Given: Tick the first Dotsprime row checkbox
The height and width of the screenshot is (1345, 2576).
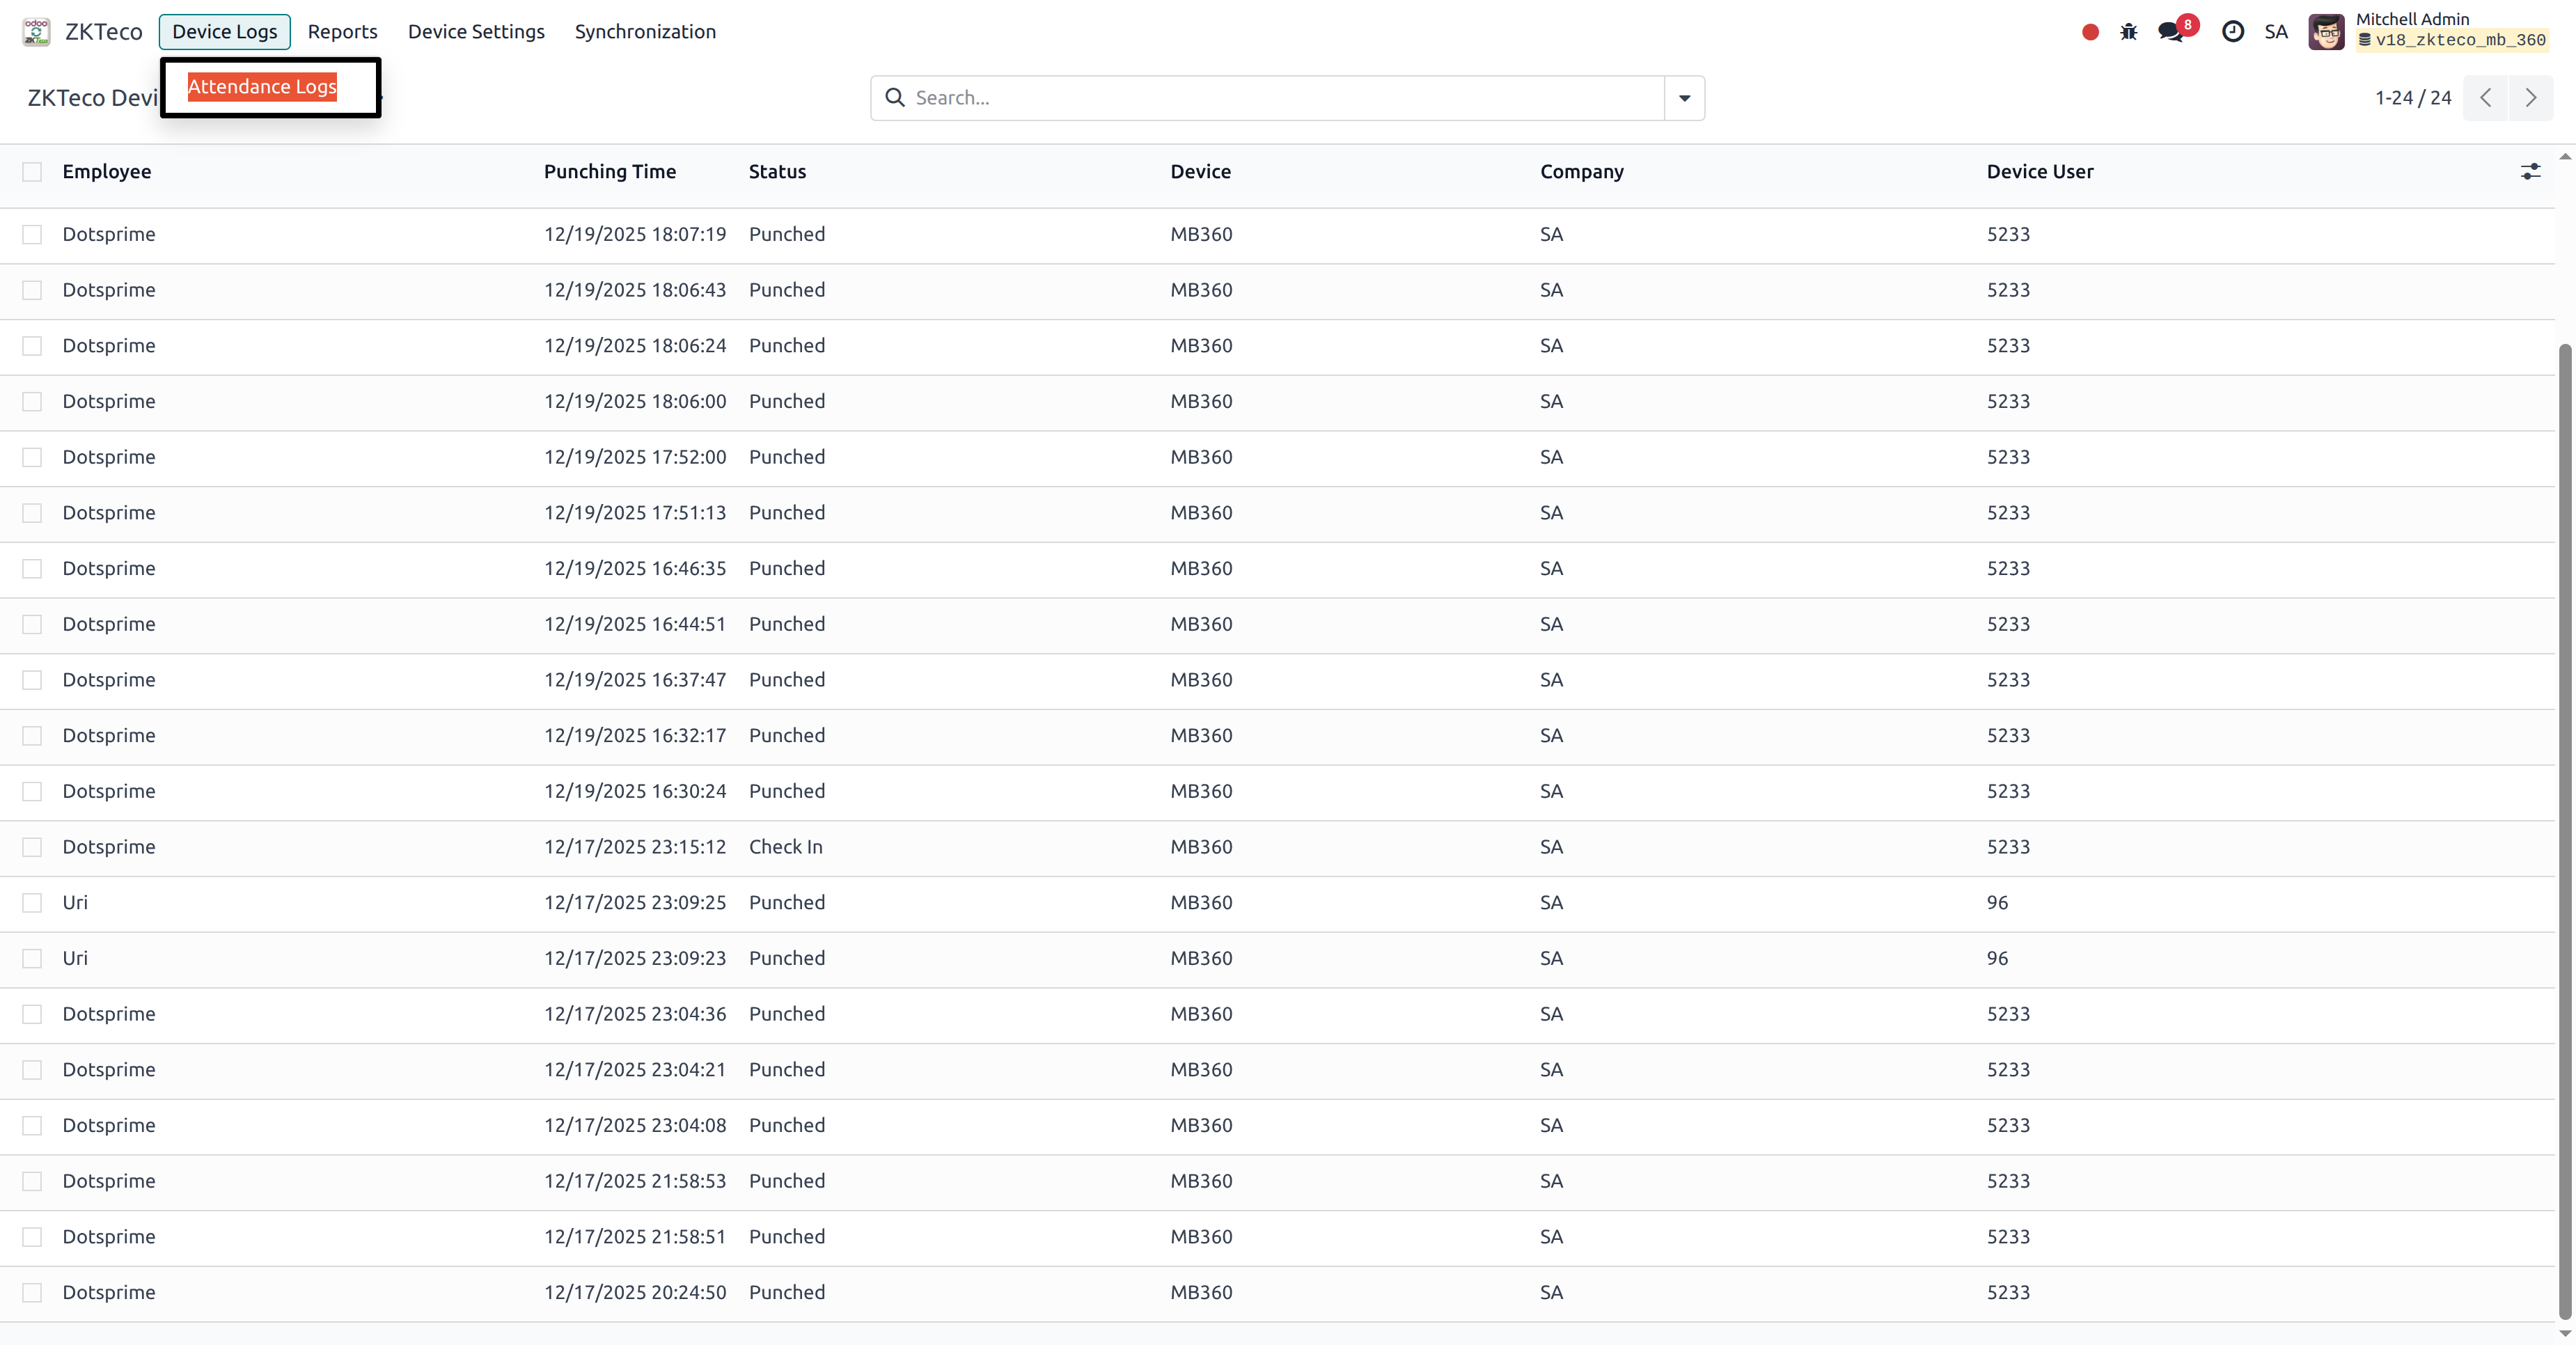Looking at the screenshot, I should coord(32,234).
